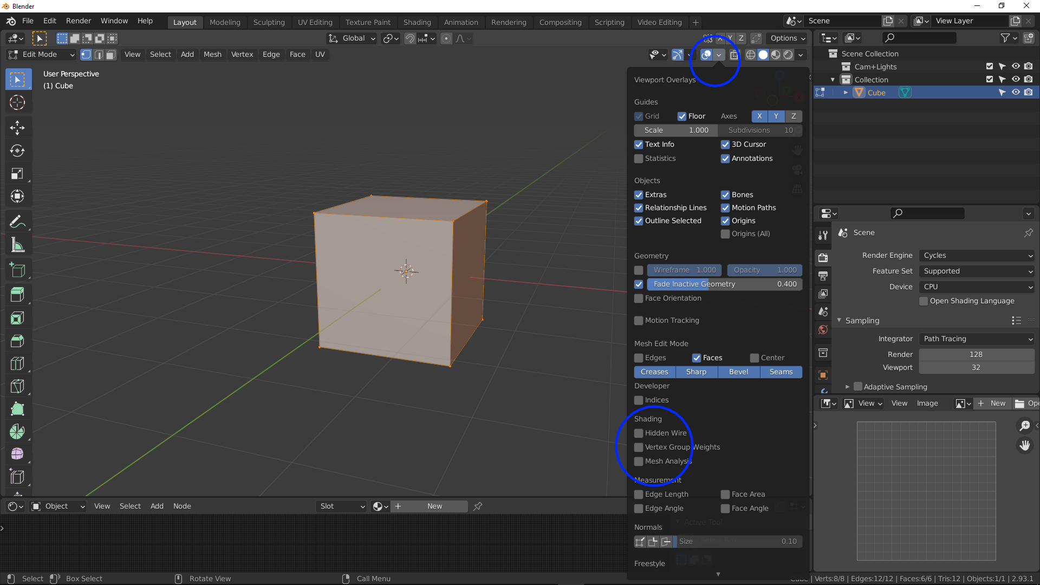Switch to the Shading workspace tab
Image resolution: width=1040 pixels, height=585 pixels.
pos(417,22)
